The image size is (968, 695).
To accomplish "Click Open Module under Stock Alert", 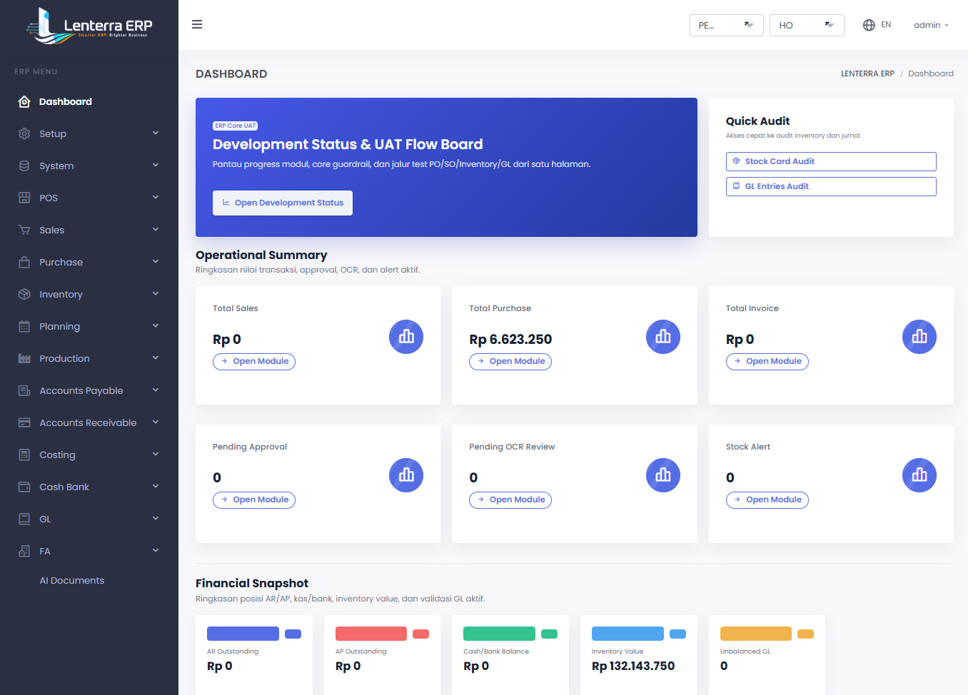I will point(767,500).
